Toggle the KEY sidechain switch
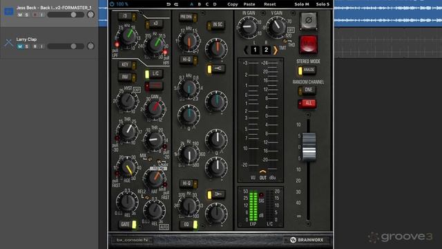Screen dimensions: 442x249 point(127,65)
